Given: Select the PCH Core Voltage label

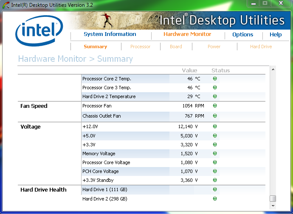Looking at the screenshot, I should (101, 171).
